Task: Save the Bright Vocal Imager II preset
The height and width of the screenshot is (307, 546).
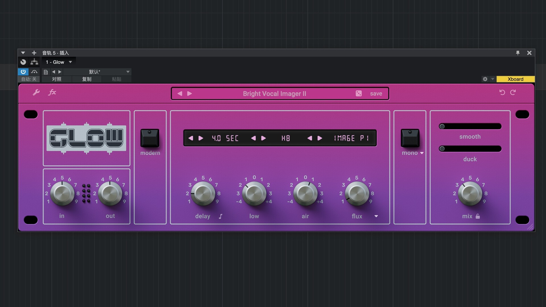Action: pyautogui.click(x=376, y=94)
